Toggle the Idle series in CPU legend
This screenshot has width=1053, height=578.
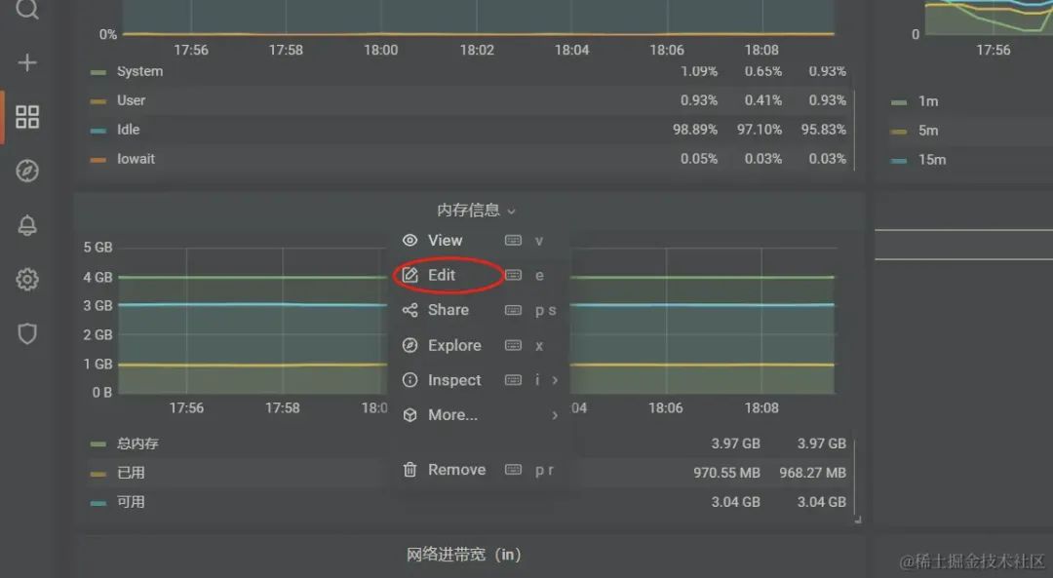coord(129,130)
